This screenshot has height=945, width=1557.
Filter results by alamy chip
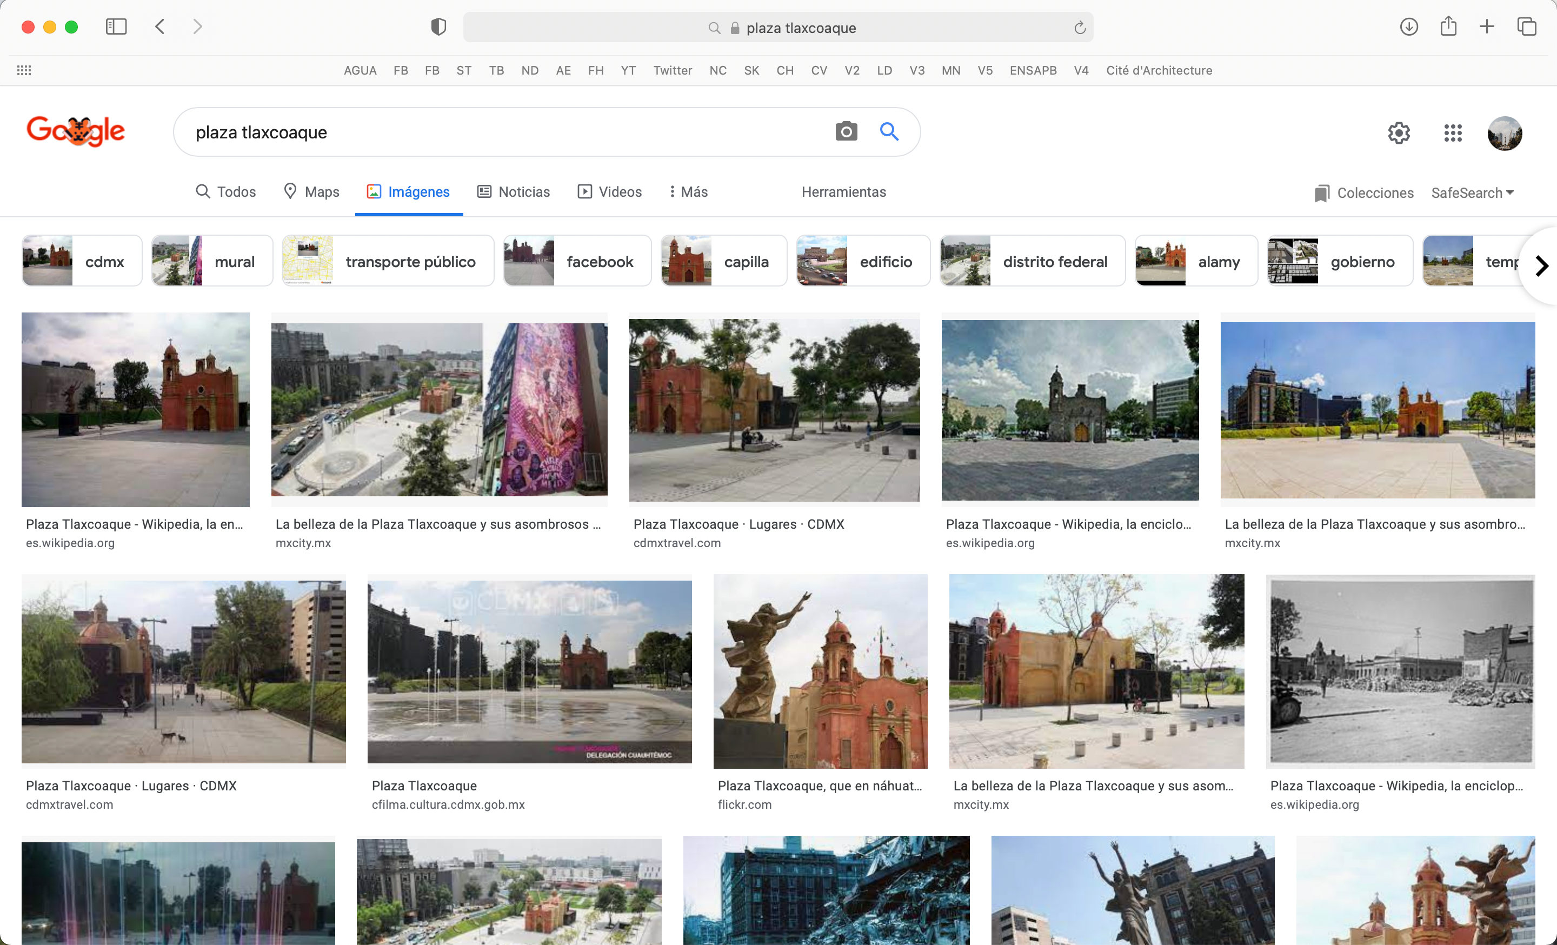tap(1196, 261)
